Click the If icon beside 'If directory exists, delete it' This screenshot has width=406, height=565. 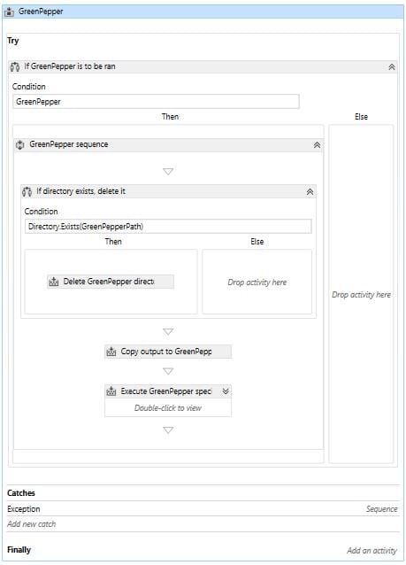pyautogui.click(x=27, y=191)
